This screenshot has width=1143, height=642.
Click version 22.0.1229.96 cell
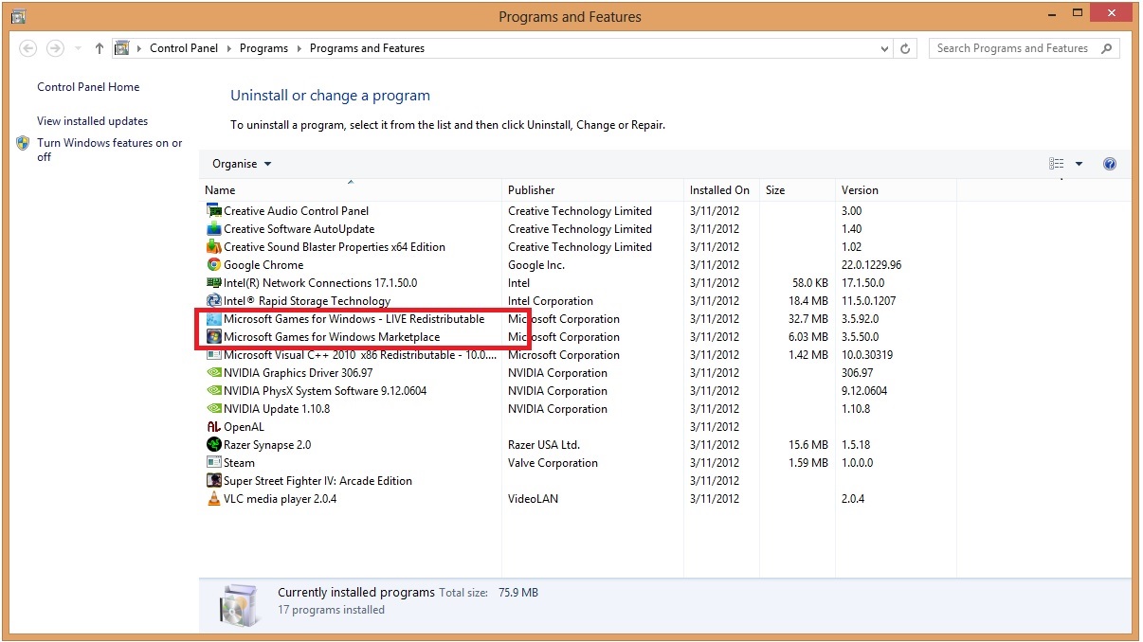pyautogui.click(x=871, y=265)
